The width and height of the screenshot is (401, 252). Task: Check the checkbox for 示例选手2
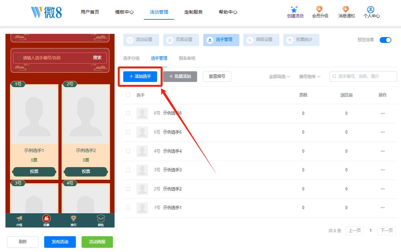pyautogui.click(x=128, y=189)
